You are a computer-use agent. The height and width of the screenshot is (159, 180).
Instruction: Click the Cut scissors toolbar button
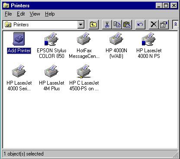(x=107, y=25)
